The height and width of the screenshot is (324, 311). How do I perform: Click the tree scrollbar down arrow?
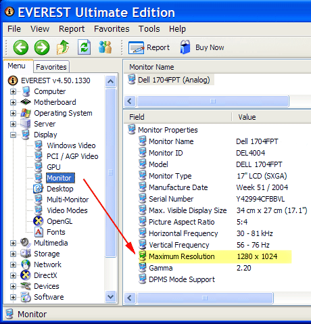[110, 296]
